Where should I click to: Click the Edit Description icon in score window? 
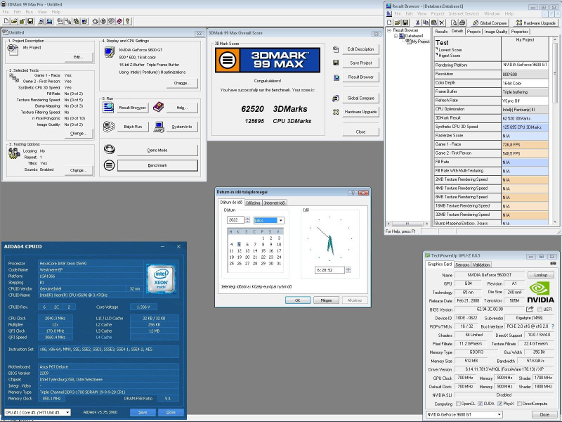(336, 49)
